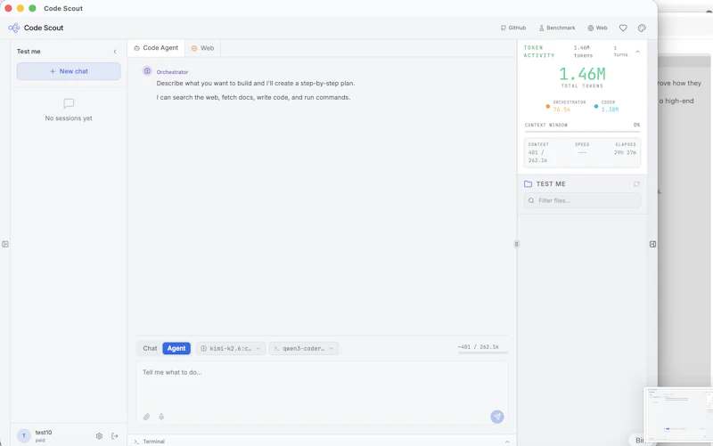Viewport: 713px width, 446px height.
Task: Click the context usage bar above input
Action: point(483,353)
